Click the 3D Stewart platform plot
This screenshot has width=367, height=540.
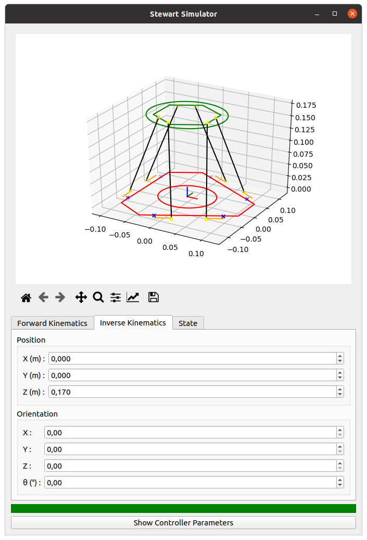(183, 159)
